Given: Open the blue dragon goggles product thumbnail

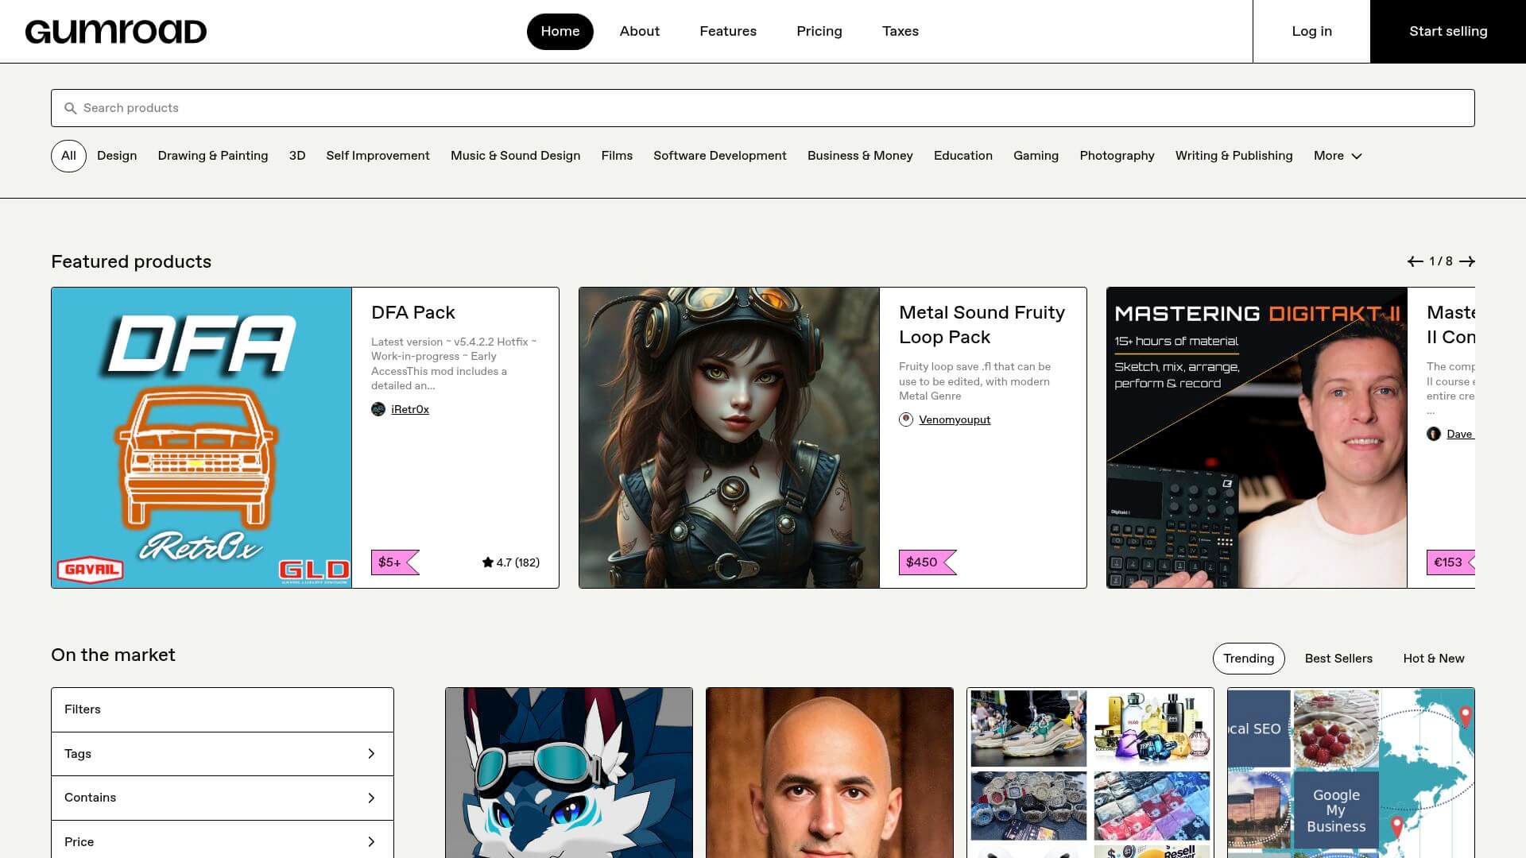Looking at the screenshot, I should pyautogui.click(x=569, y=773).
